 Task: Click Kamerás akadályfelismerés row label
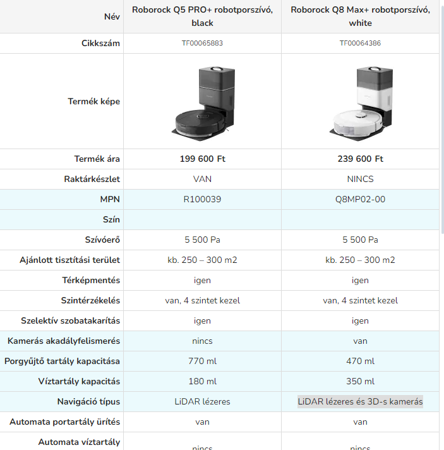pos(64,341)
